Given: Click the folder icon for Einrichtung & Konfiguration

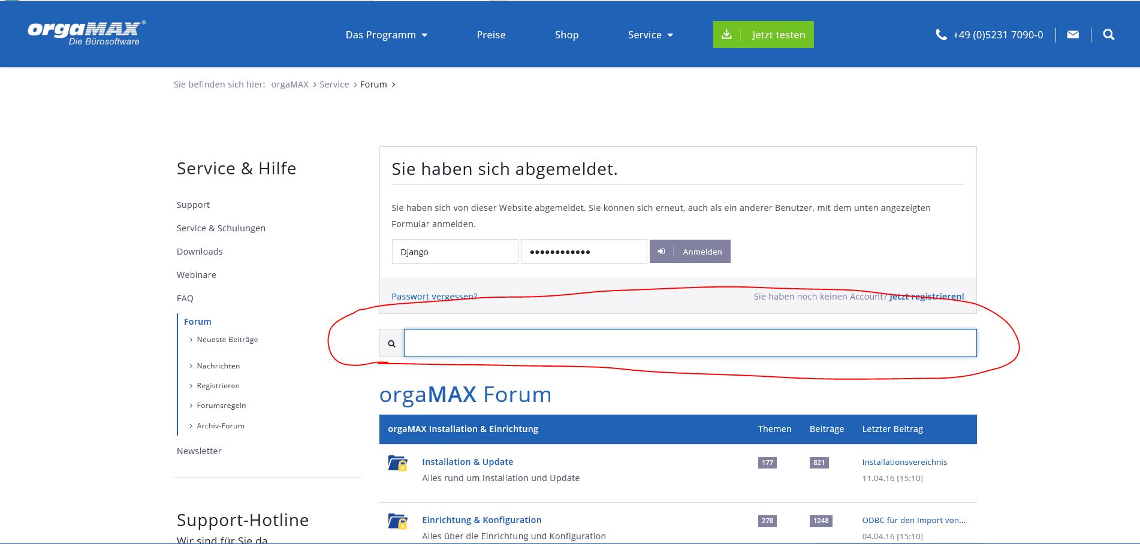Looking at the screenshot, I should [x=397, y=521].
